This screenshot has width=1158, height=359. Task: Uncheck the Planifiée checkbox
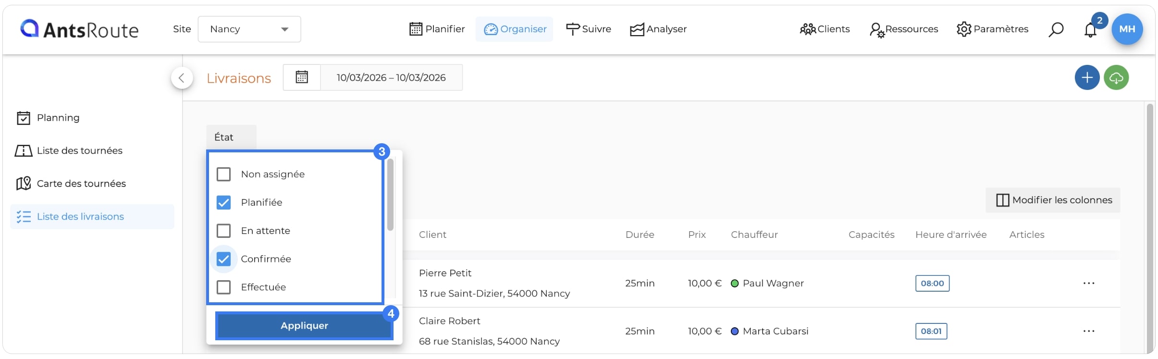point(223,202)
